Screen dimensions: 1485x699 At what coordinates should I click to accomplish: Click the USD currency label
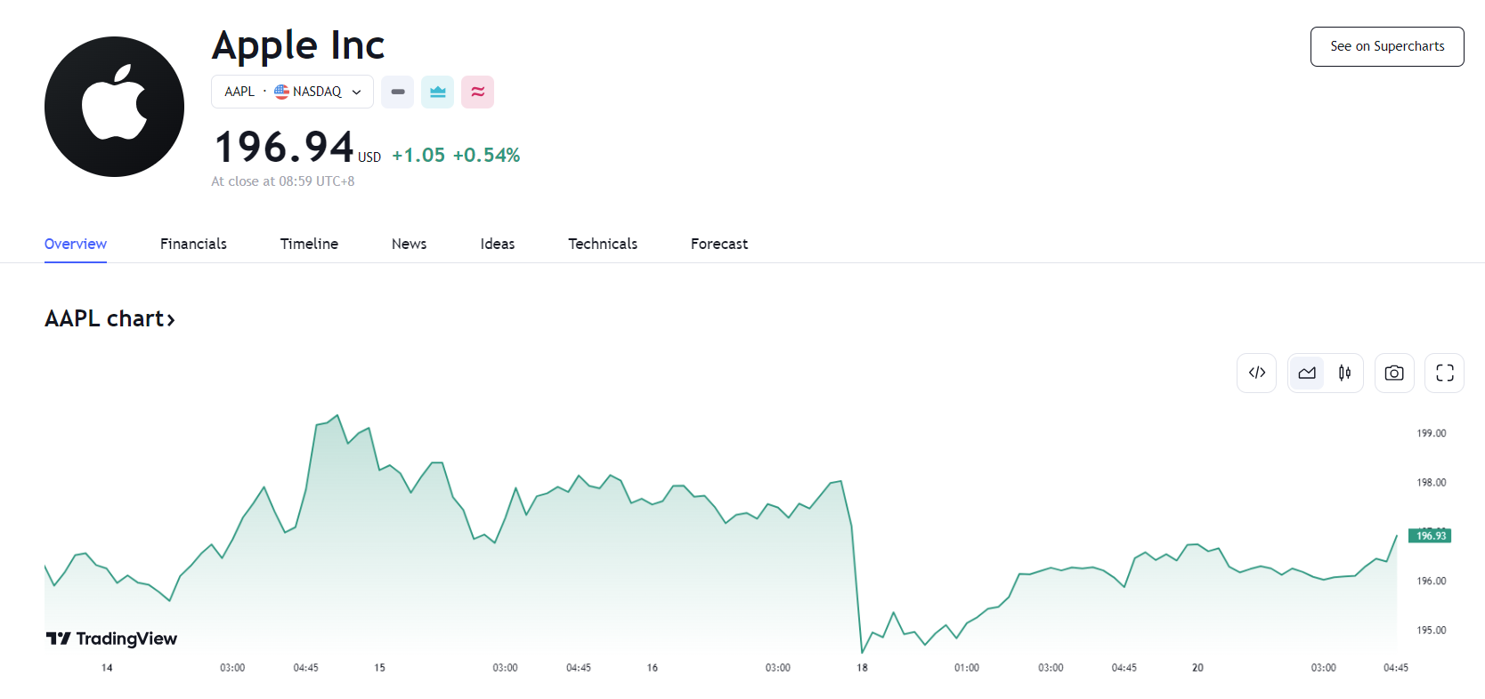pyautogui.click(x=369, y=157)
